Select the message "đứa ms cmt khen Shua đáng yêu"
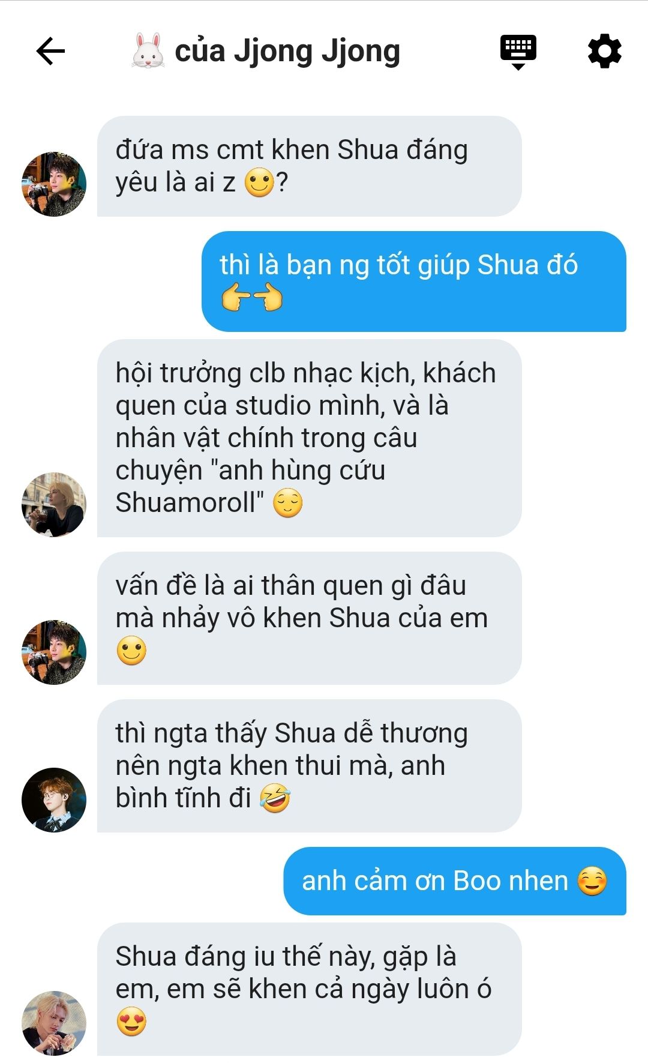The width and height of the screenshot is (648, 1063). [x=309, y=166]
